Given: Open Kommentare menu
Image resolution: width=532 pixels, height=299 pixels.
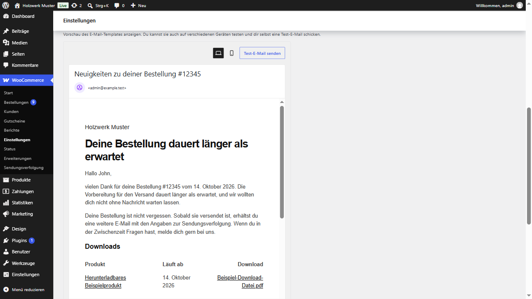Looking at the screenshot, I should pyautogui.click(x=27, y=65).
